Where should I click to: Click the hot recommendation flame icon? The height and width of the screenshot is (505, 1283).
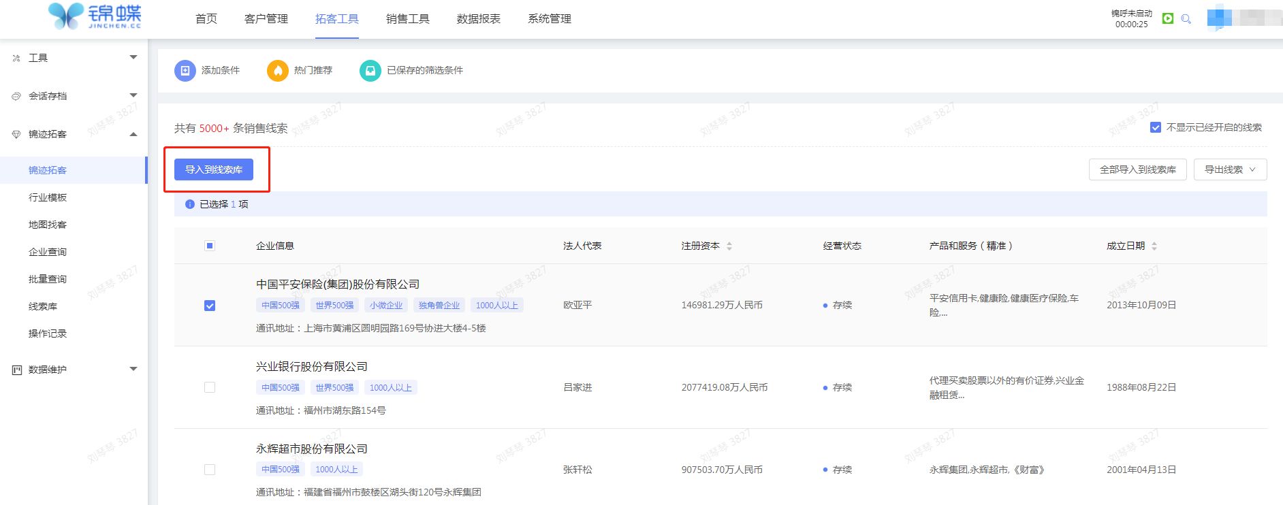coord(277,71)
